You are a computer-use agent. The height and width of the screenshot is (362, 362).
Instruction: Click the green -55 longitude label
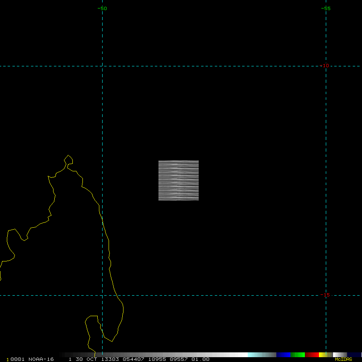(x=326, y=8)
